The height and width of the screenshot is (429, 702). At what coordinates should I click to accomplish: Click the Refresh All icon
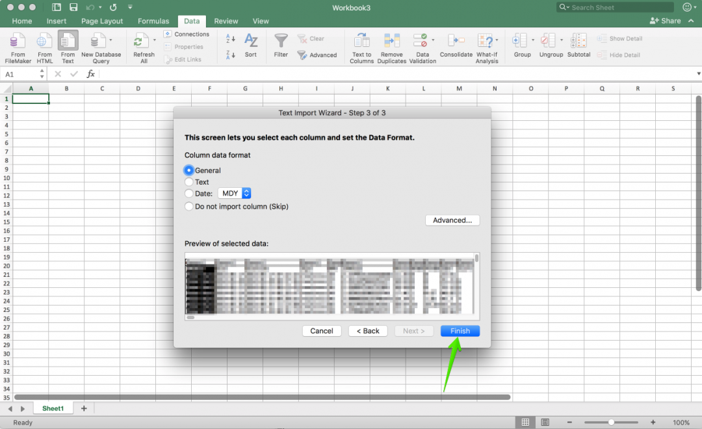click(x=140, y=42)
